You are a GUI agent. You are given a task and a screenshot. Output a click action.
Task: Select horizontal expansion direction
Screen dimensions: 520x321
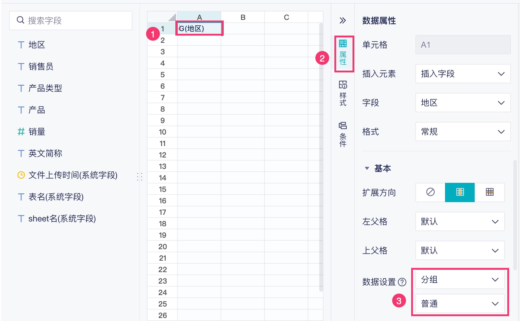tap(489, 192)
